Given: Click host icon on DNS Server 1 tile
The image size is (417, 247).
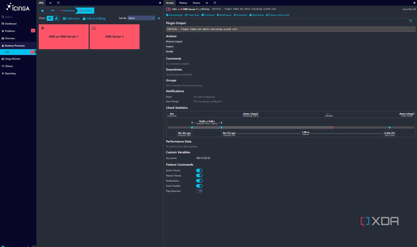Looking at the screenshot, I should 94,28.
